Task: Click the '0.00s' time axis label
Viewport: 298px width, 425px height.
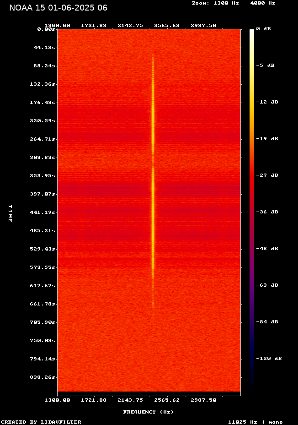Action: pos(46,29)
